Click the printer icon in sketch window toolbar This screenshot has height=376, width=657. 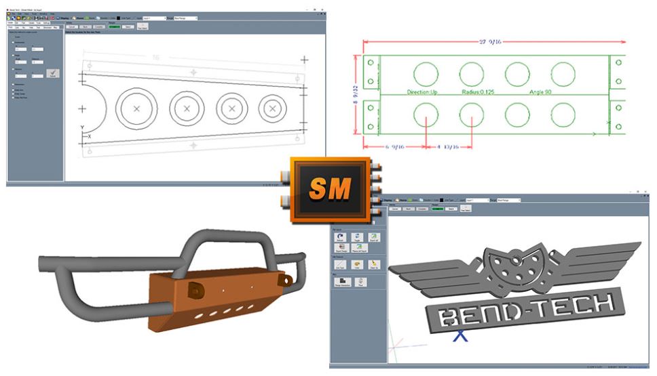tap(41, 18)
